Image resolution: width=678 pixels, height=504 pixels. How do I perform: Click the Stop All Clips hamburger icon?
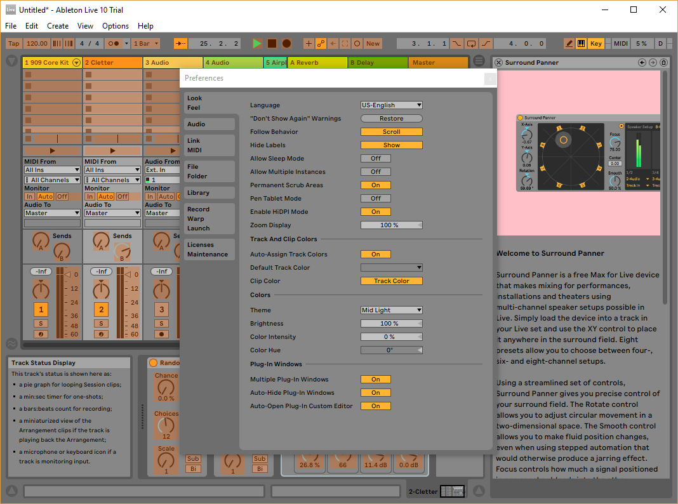tap(479, 61)
